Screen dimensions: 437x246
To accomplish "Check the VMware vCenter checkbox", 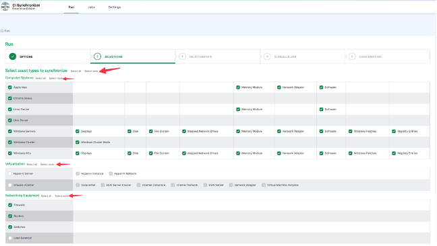I will coord(10,185).
